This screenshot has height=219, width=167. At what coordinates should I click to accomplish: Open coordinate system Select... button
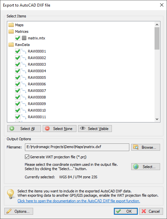click(x=146, y=166)
